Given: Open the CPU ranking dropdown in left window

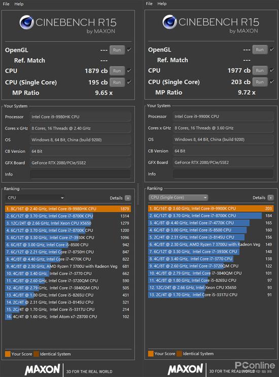Looking at the screenshot, I should point(36,198).
